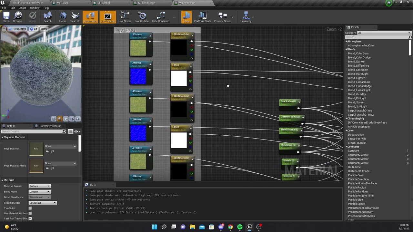Open Platform Stats from toolbar
The image size is (413, 232).
point(202,17)
